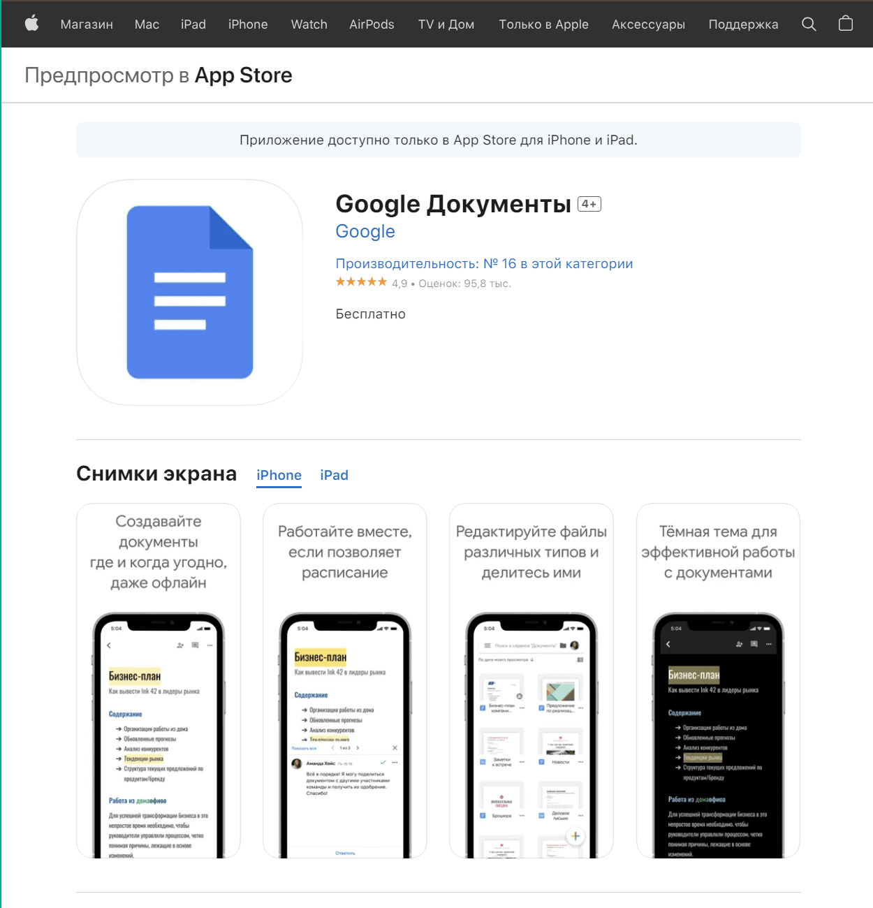This screenshot has width=873, height=908.
Task: Open Поддержка menu item
Action: click(x=743, y=24)
